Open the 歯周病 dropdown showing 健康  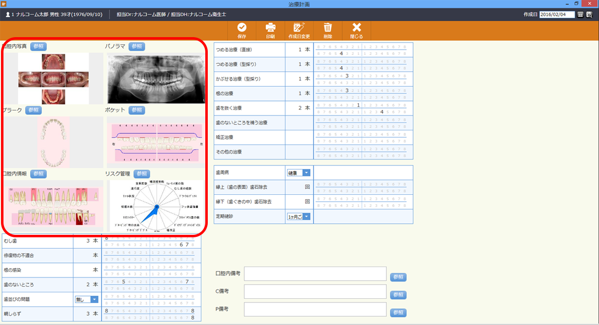(x=299, y=173)
